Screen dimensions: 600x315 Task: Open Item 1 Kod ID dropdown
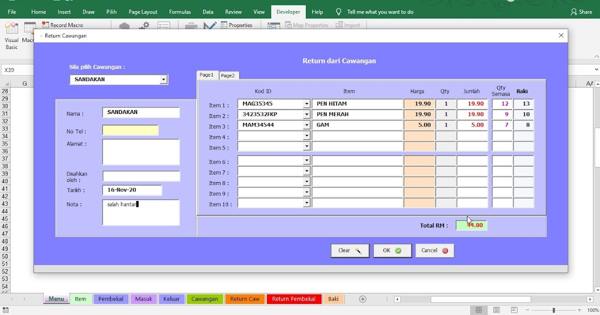coord(306,104)
